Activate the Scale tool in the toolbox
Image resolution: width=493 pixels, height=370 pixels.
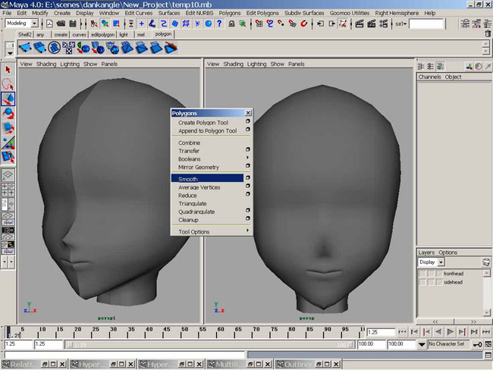click(x=8, y=128)
